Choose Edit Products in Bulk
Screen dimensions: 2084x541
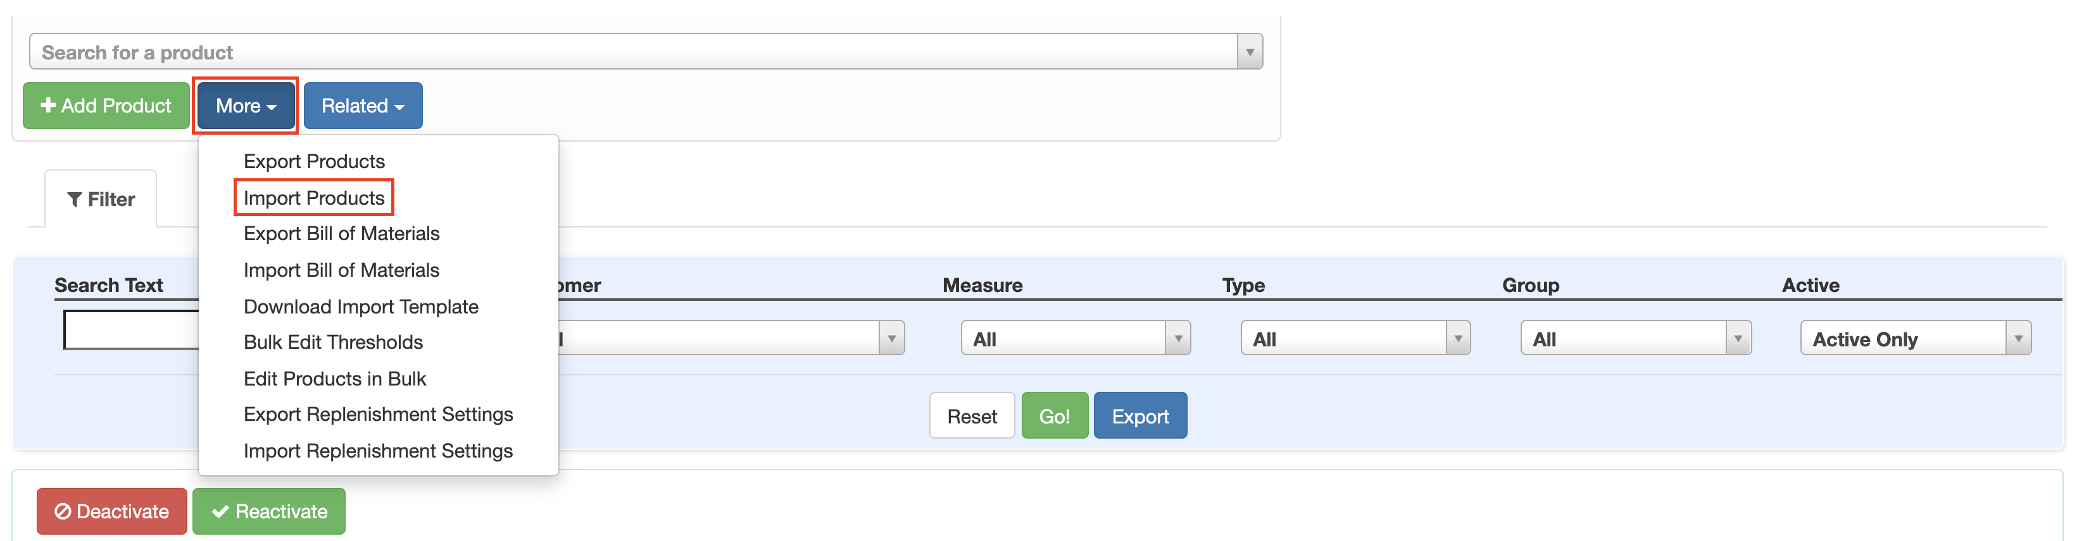click(335, 378)
